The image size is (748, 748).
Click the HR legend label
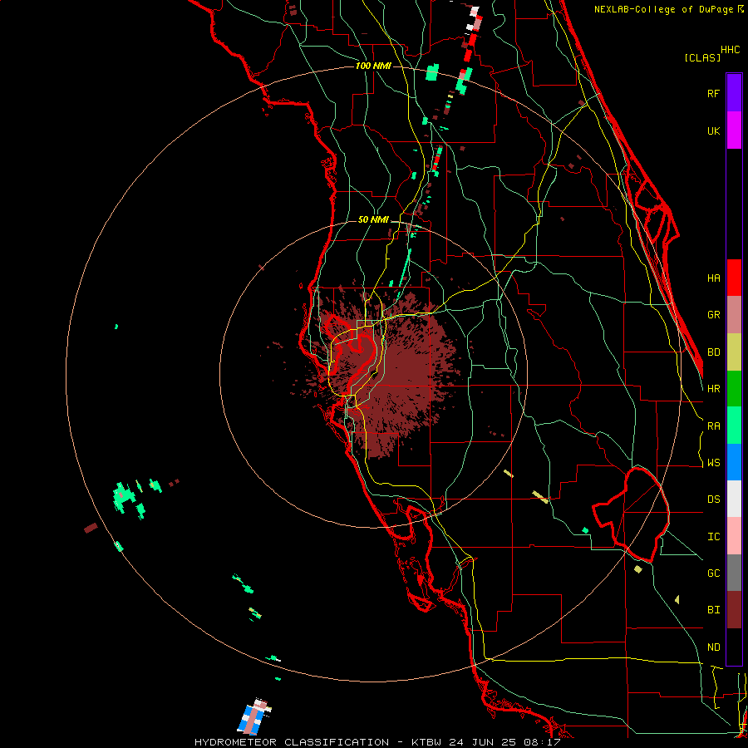click(x=713, y=389)
